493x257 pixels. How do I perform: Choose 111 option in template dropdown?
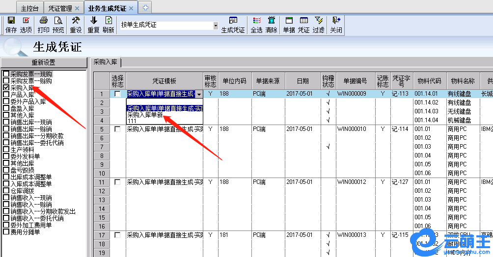tap(132, 121)
